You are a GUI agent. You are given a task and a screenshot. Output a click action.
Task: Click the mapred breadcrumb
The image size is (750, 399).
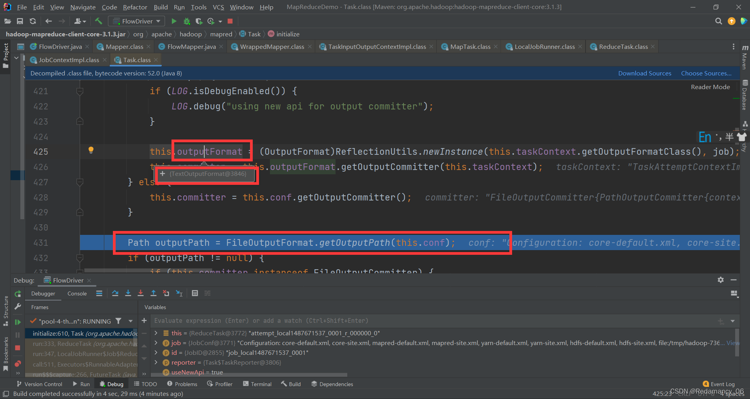(221, 34)
